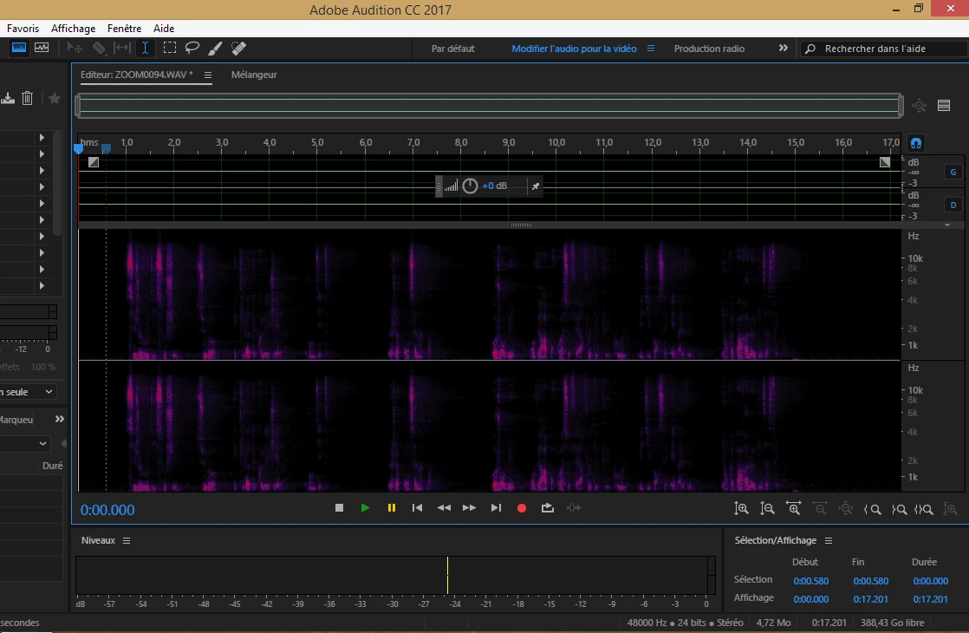The width and height of the screenshot is (969, 633).
Task: Click the favorite star icon in left panel
Action: (55, 98)
